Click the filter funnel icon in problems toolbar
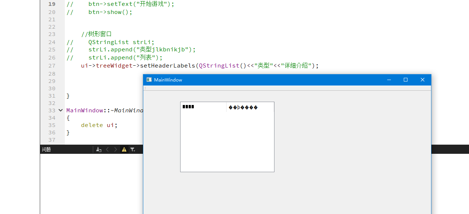 click(132, 149)
